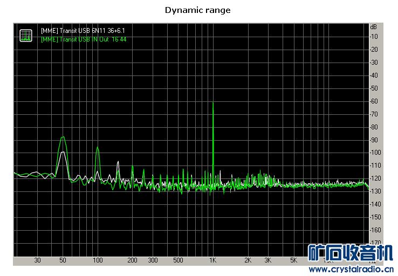Screen dimensions: 398x276
Task: Select the white legend entry "Transit USB 6N11 36+6.1"
Action: (83, 31)
